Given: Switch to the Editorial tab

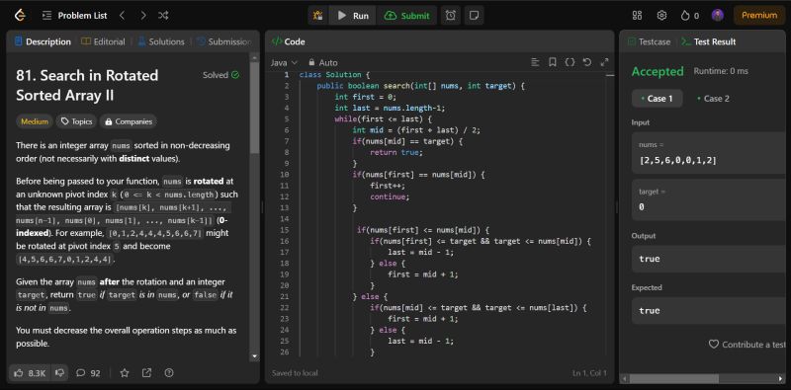Looking at the screenshot, I should coord(103,41).
